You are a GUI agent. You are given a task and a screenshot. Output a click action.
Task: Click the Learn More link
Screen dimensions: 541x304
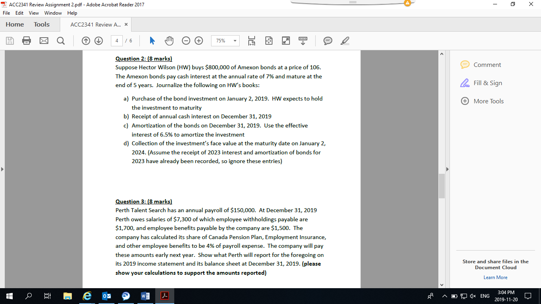[495, 277]
